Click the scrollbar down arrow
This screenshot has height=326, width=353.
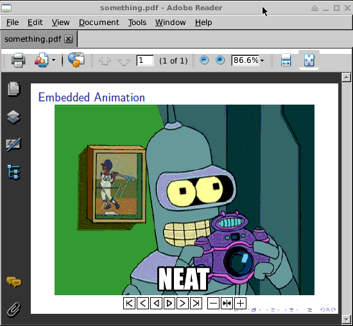click(346, 319)
